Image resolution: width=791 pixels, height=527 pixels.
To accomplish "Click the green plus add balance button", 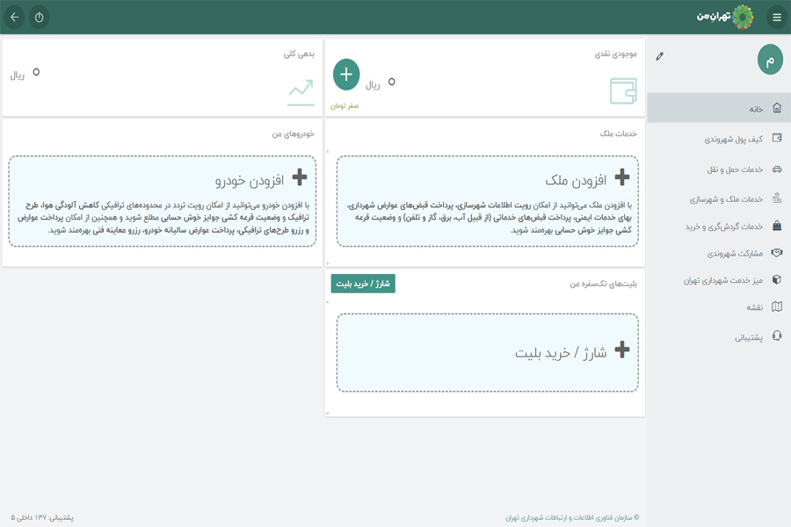I will click(346, 75).
